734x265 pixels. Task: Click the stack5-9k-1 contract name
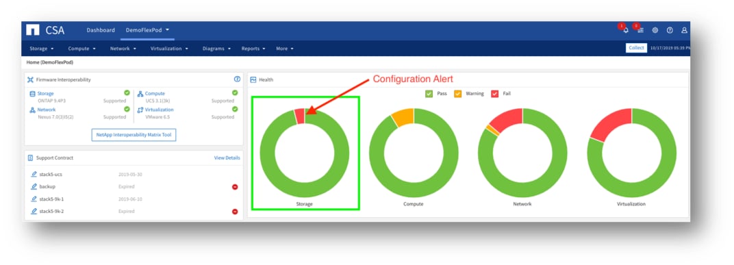[51, 199]
